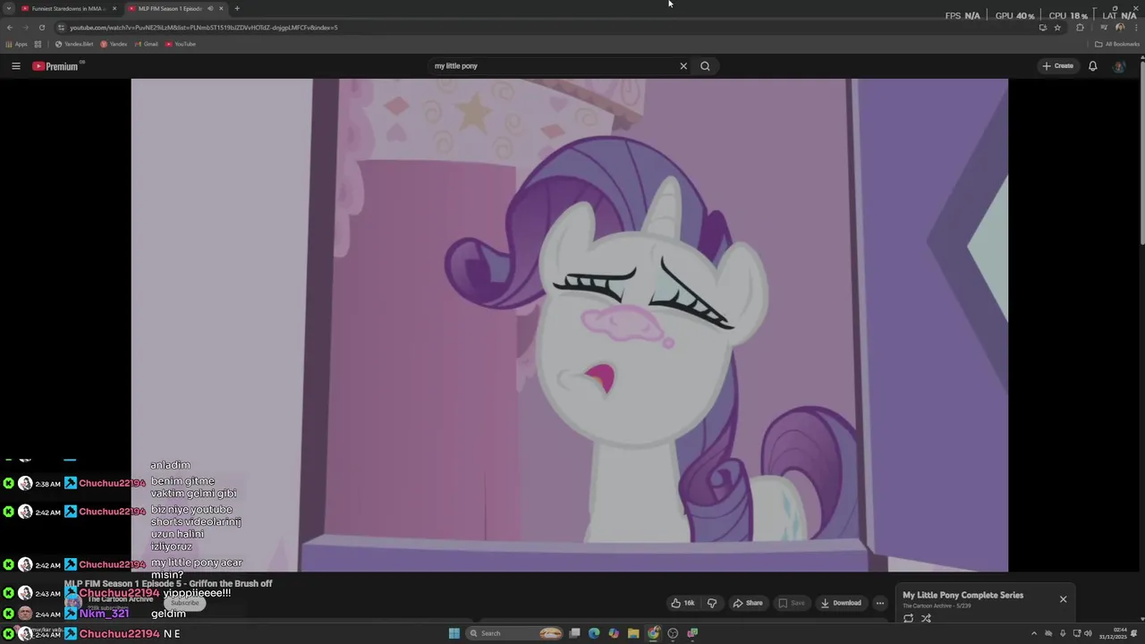The height and width of the screenshot is (644, 1145).
Task: Subscribe to The Cartoon Archive channel
Action: pos(185,603)
